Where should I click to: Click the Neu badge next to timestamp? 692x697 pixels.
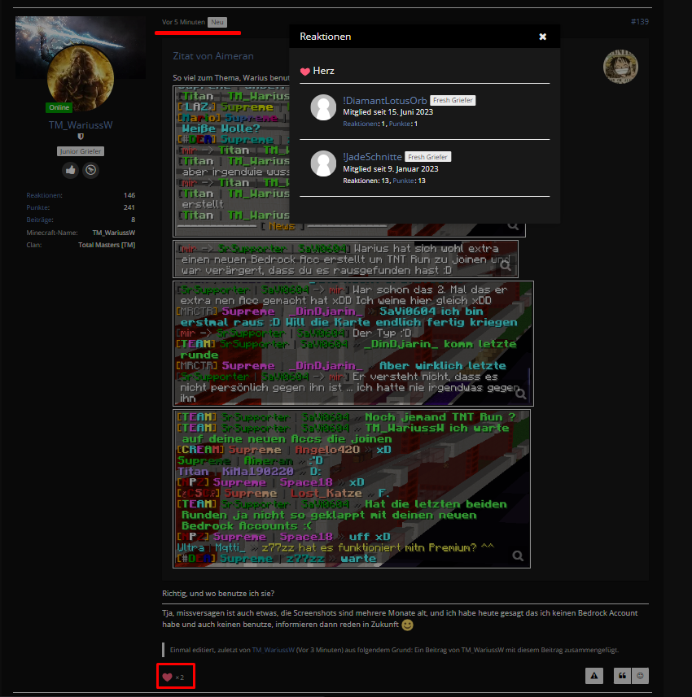(x=217, y=22)
